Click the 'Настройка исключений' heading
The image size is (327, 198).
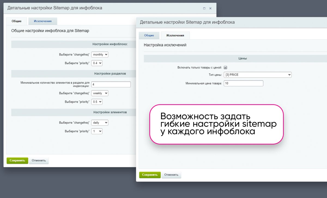(x=165, y=45)
